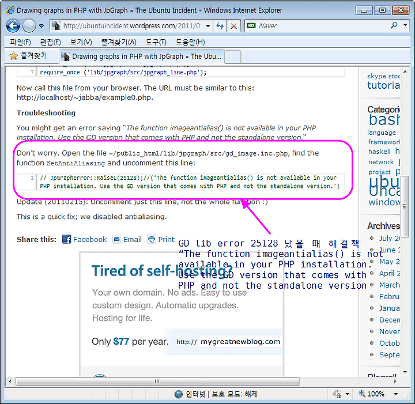Viewport: 415px width, 404px height.
Task: Click the horizontal scrollbar left arrow
Action: (10, 382)
